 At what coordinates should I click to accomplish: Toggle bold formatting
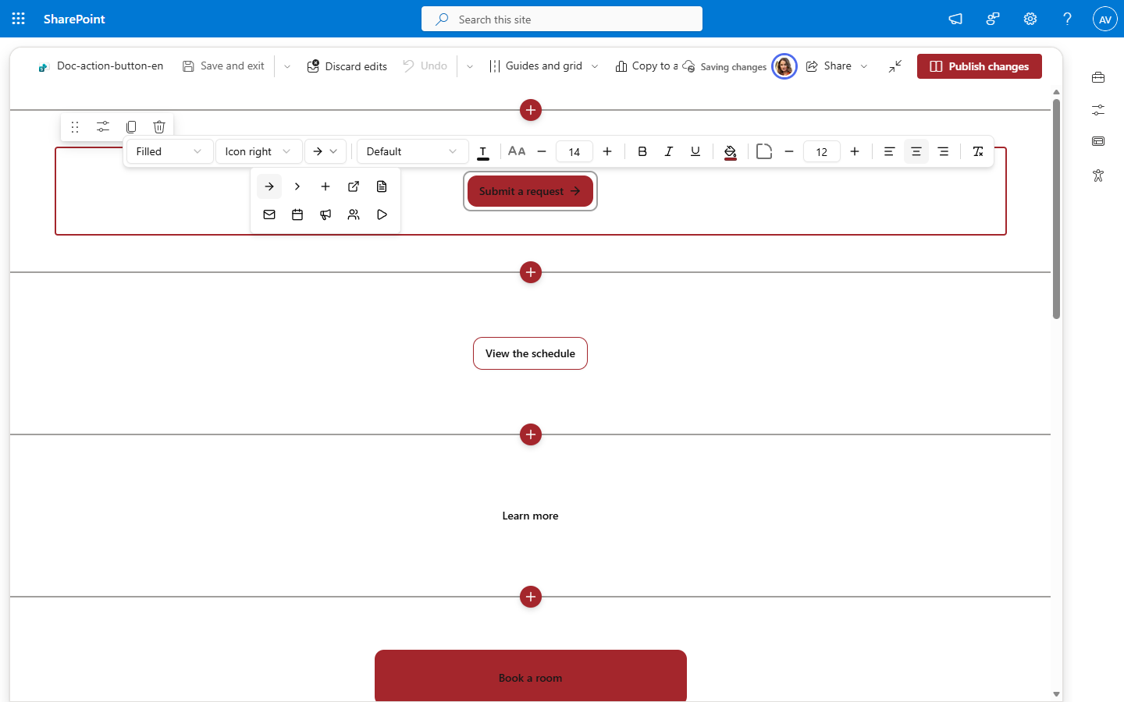point(642,151)
